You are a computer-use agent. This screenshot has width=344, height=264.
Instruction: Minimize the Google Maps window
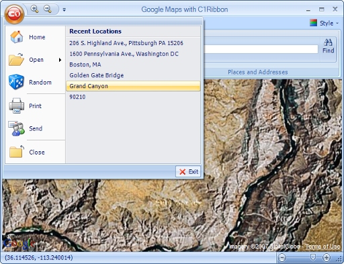308,9
